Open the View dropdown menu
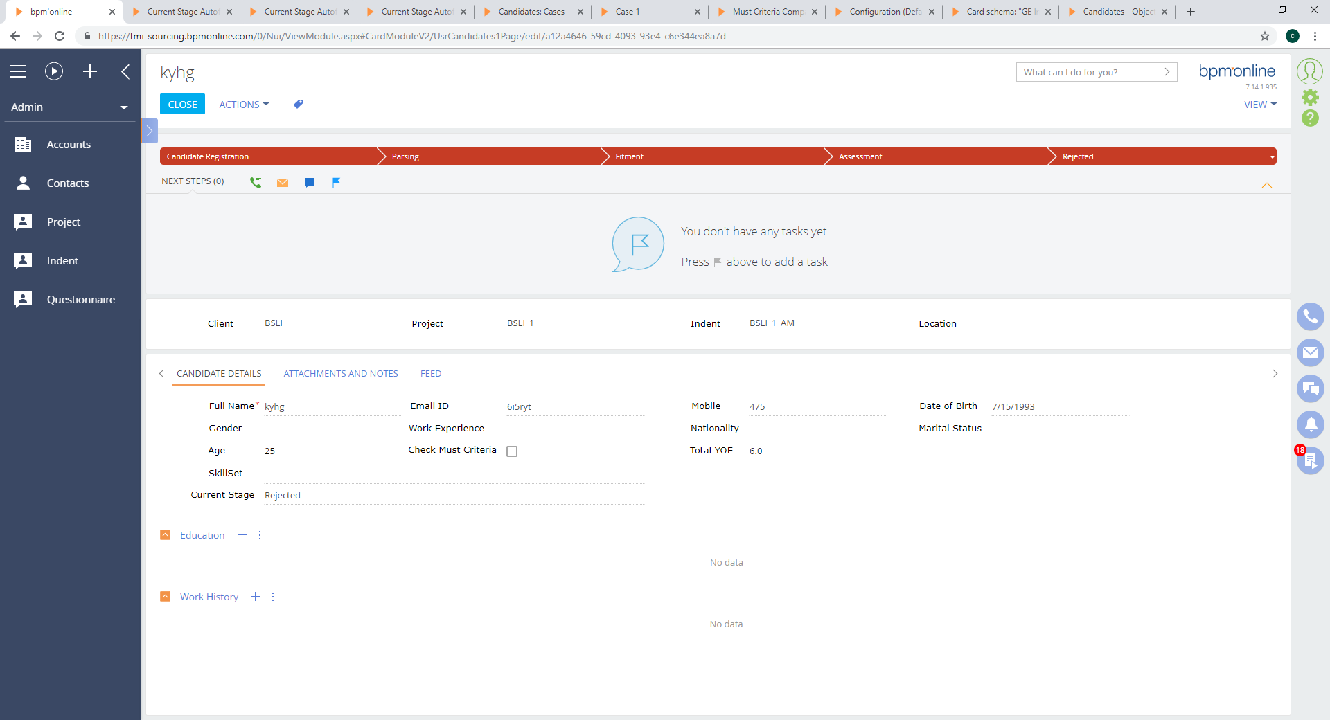1330x720 pixels. (x=1259, y=105)
